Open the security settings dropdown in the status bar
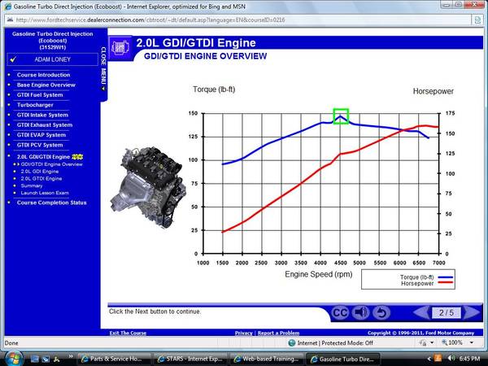The width and height of the screenshot is (488, 366). (432, 342)
